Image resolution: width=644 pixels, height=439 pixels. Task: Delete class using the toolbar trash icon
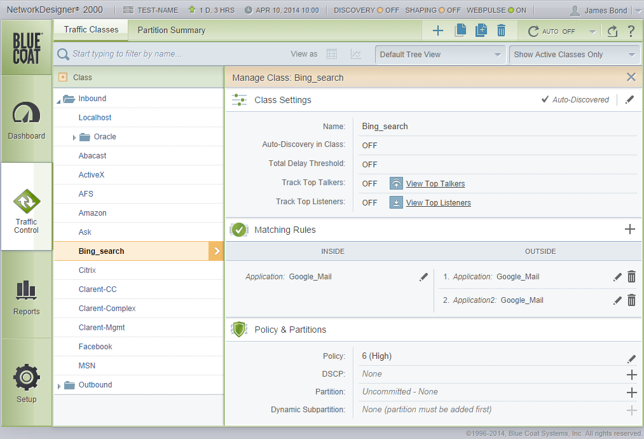(501, 31)
